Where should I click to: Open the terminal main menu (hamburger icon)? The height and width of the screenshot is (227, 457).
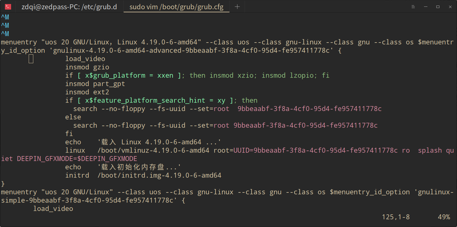(413, 6)
